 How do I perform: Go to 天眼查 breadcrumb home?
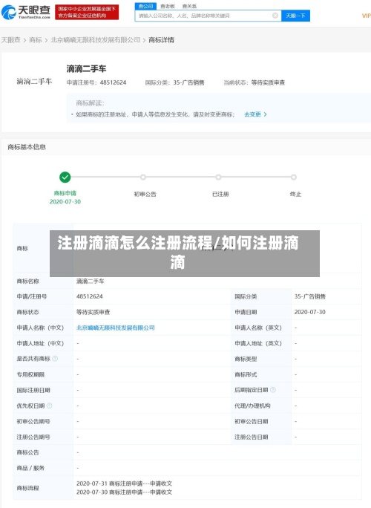[11, 40]
